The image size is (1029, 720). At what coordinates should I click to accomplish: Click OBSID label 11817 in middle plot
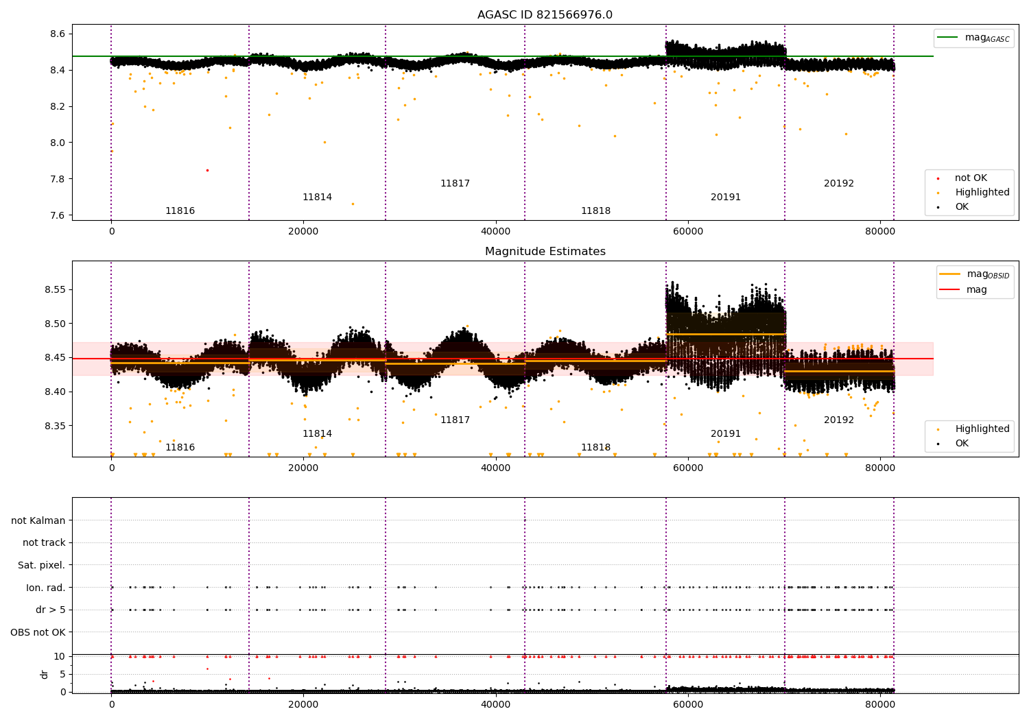coord(455,420)
